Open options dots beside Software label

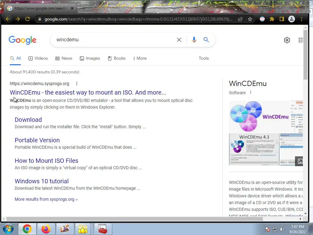(x=251, y=92)
